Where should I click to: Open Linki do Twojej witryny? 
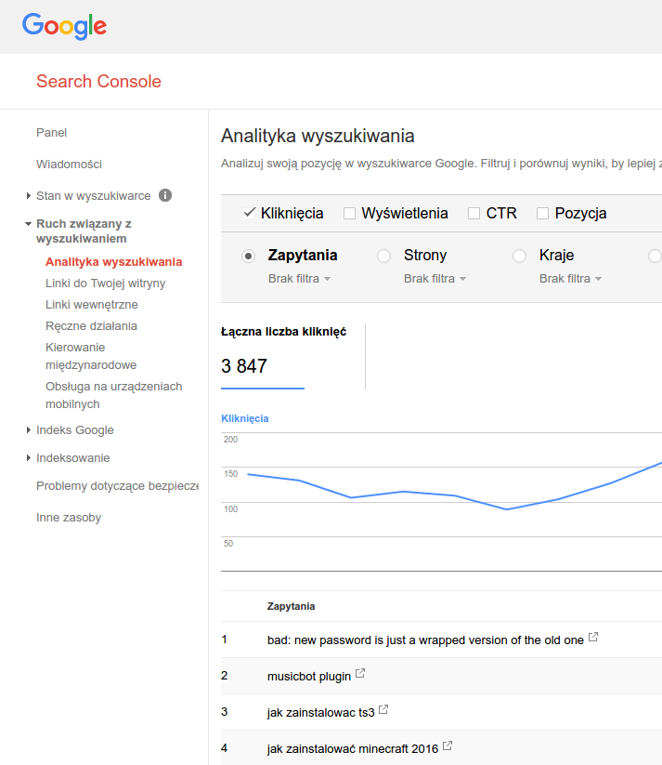point(105,283)
